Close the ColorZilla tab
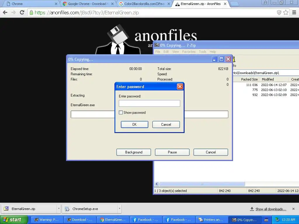The image size is (299, 224). [x=169, y=4]
